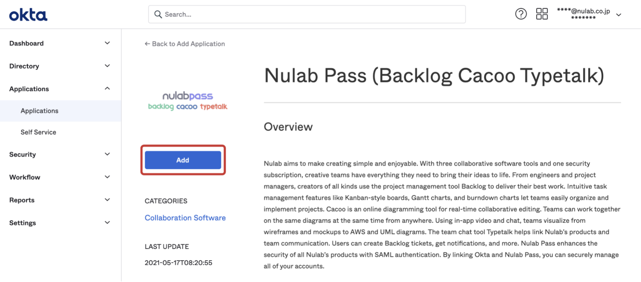Focus the Search input field
The height and width of the screenshot is (282, 641).
[307, 14]
